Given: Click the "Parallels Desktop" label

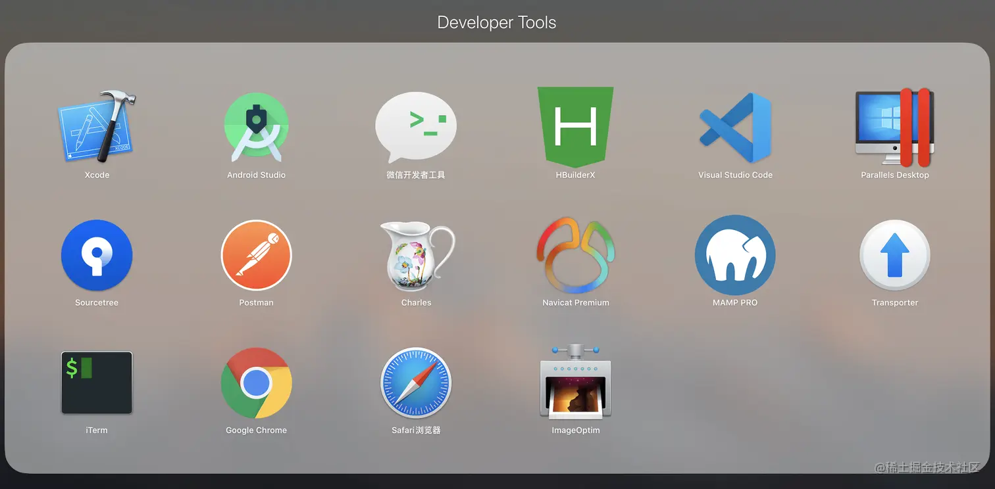Looking at the screenshot, I should point(895,175).
